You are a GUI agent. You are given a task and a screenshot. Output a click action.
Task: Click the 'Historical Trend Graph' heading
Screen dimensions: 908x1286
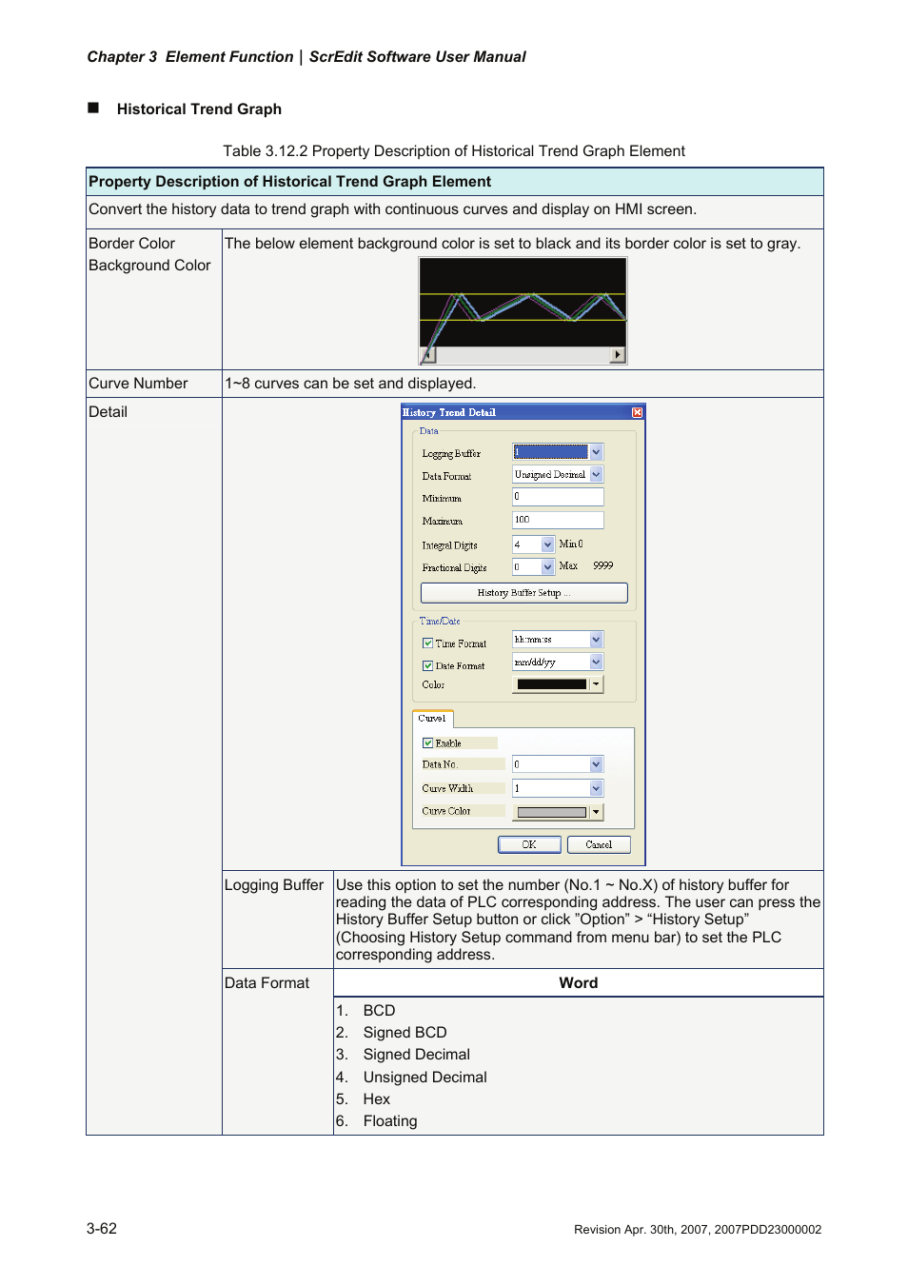tap(199, 109)
